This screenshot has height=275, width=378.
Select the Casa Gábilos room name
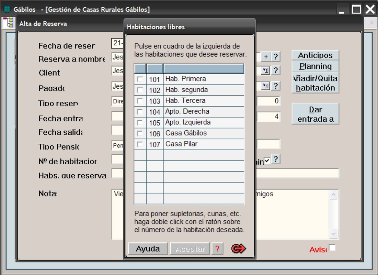186,133
